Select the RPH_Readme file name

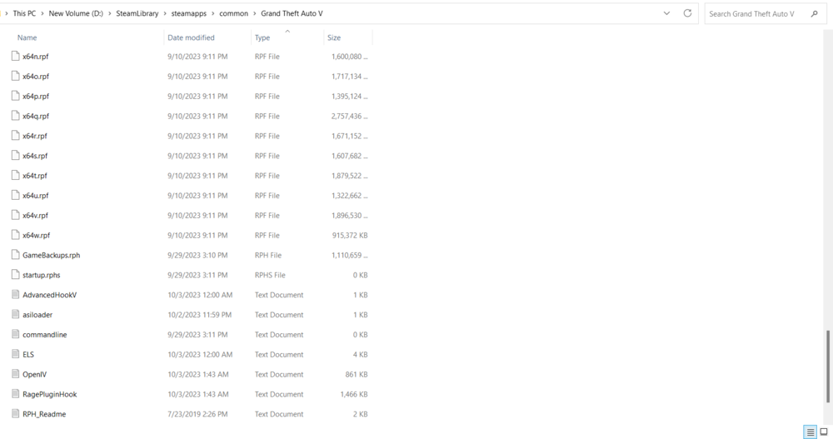(44, 414)
